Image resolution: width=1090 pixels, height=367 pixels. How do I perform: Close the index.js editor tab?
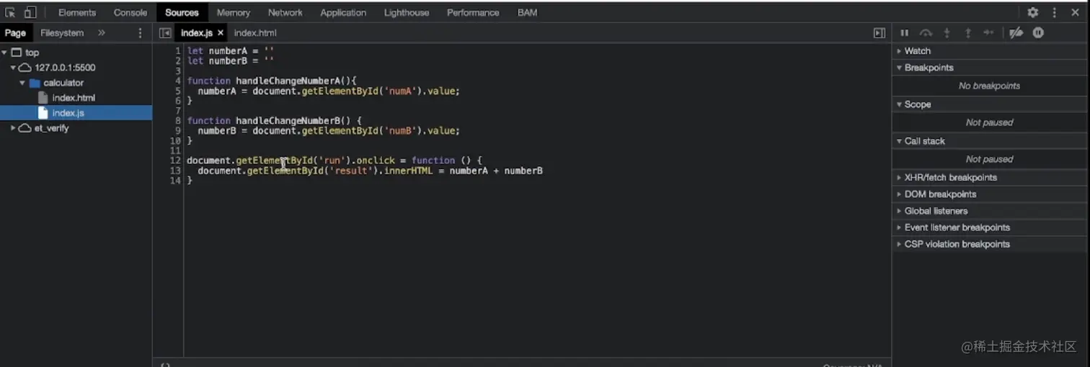(x=220, y=33)
